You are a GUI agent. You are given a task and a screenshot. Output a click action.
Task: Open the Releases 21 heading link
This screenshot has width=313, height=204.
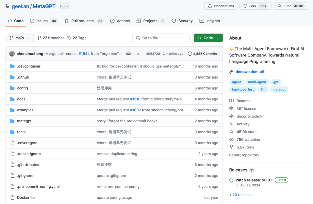[x=242, y=170]
